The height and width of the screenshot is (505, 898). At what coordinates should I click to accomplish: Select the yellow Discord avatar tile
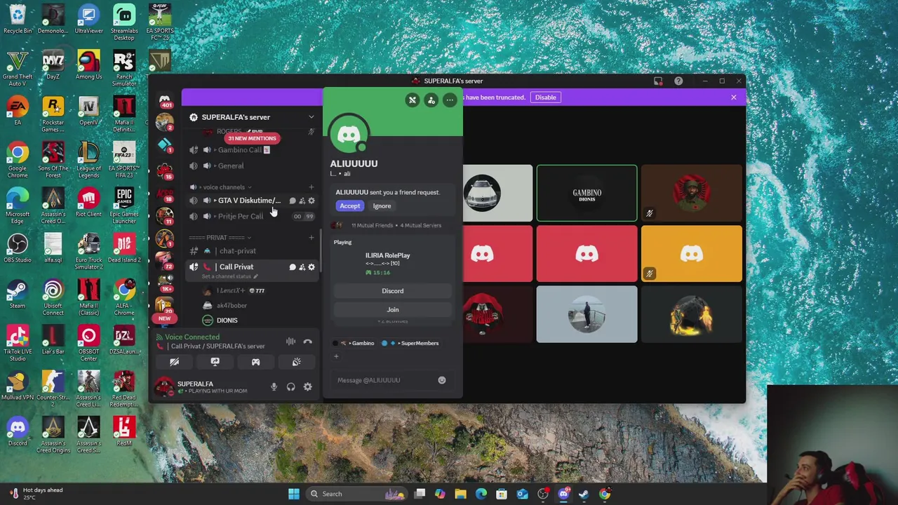pos(691,254)
